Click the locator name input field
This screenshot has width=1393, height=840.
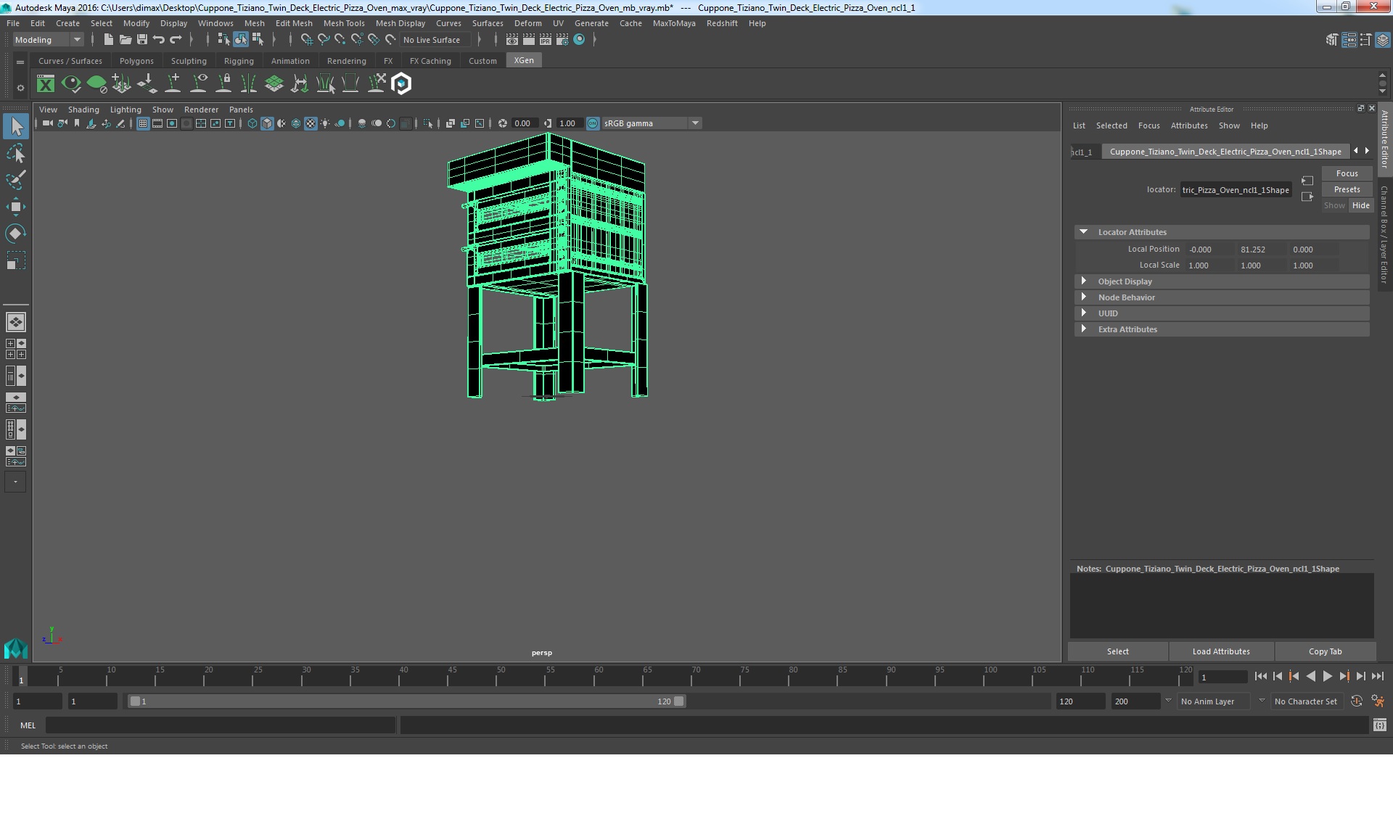pos(1236,190)
